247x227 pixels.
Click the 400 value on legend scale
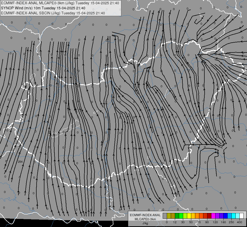click(239, 222)
